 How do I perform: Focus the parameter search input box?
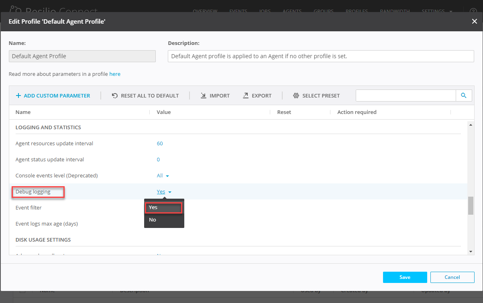click(x=406, y=96)
